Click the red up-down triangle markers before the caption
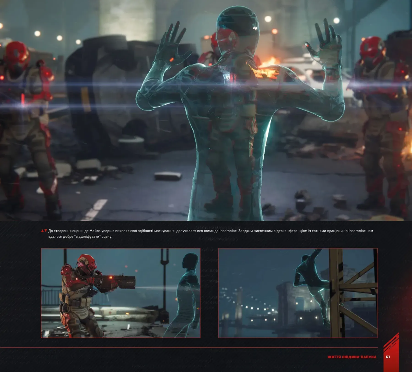This screenshot has height=372, width=412. pos(44,231)
